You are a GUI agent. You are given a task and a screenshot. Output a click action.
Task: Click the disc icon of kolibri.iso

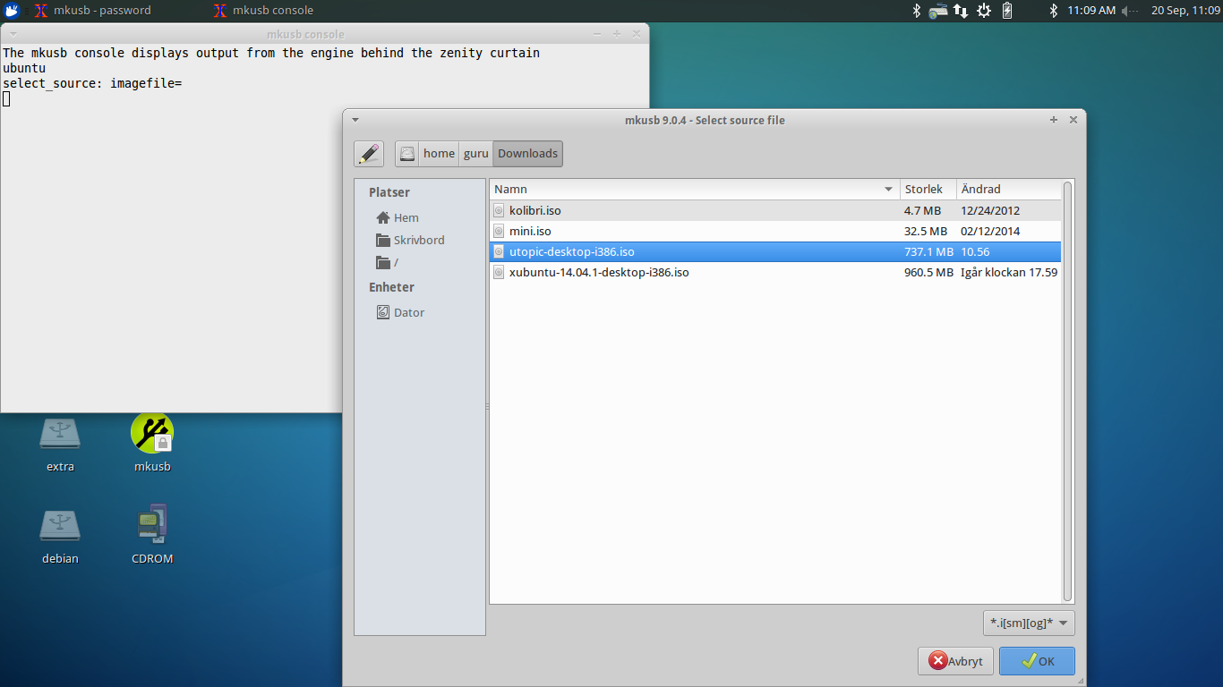click(500, 211)
